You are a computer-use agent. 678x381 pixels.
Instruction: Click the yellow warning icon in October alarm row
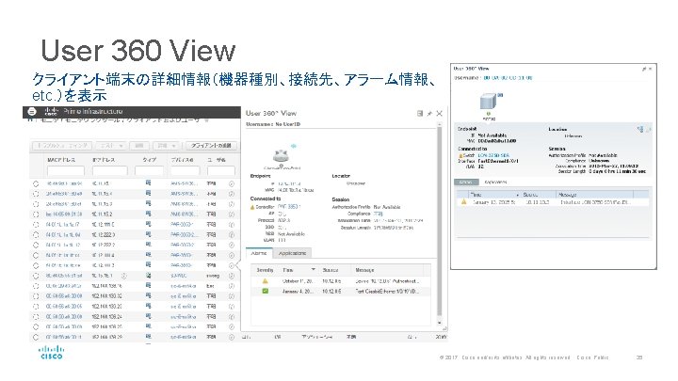[265, 281]
